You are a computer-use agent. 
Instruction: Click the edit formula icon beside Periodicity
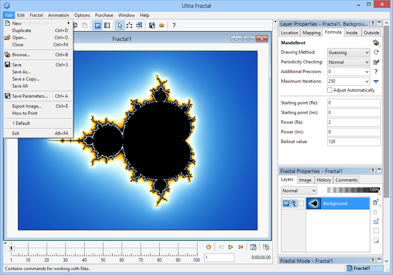tap(376, 62)
